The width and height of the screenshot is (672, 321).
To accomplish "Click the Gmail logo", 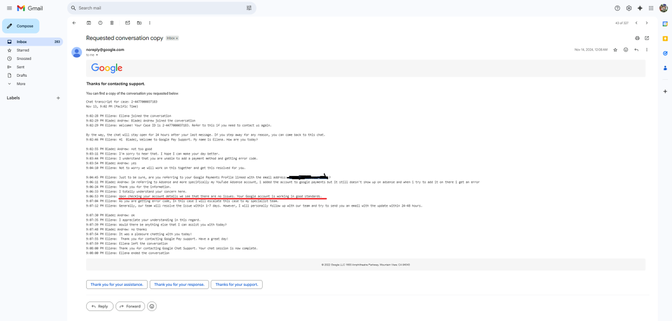I will pyautogui.click(x=30, y=8).
